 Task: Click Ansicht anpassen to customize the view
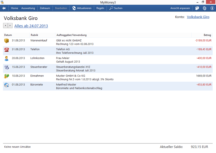[x=180, y=8]
